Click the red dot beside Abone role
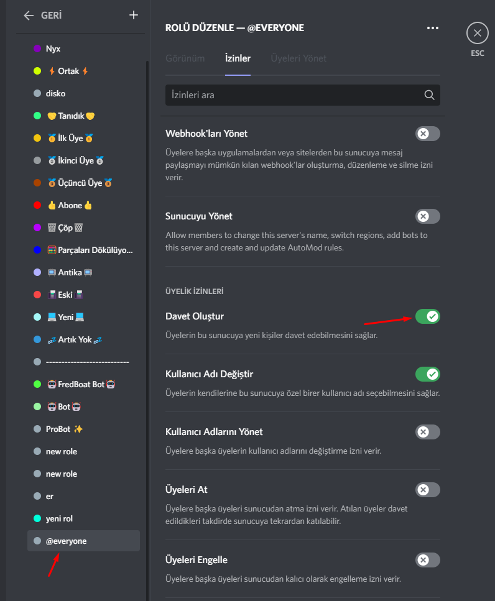Viewport: 495px width, 601px height. 37,205
